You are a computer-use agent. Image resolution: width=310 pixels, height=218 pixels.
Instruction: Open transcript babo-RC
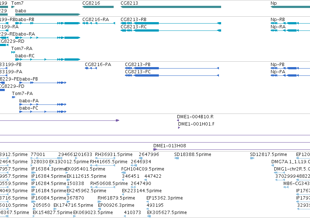48,59
